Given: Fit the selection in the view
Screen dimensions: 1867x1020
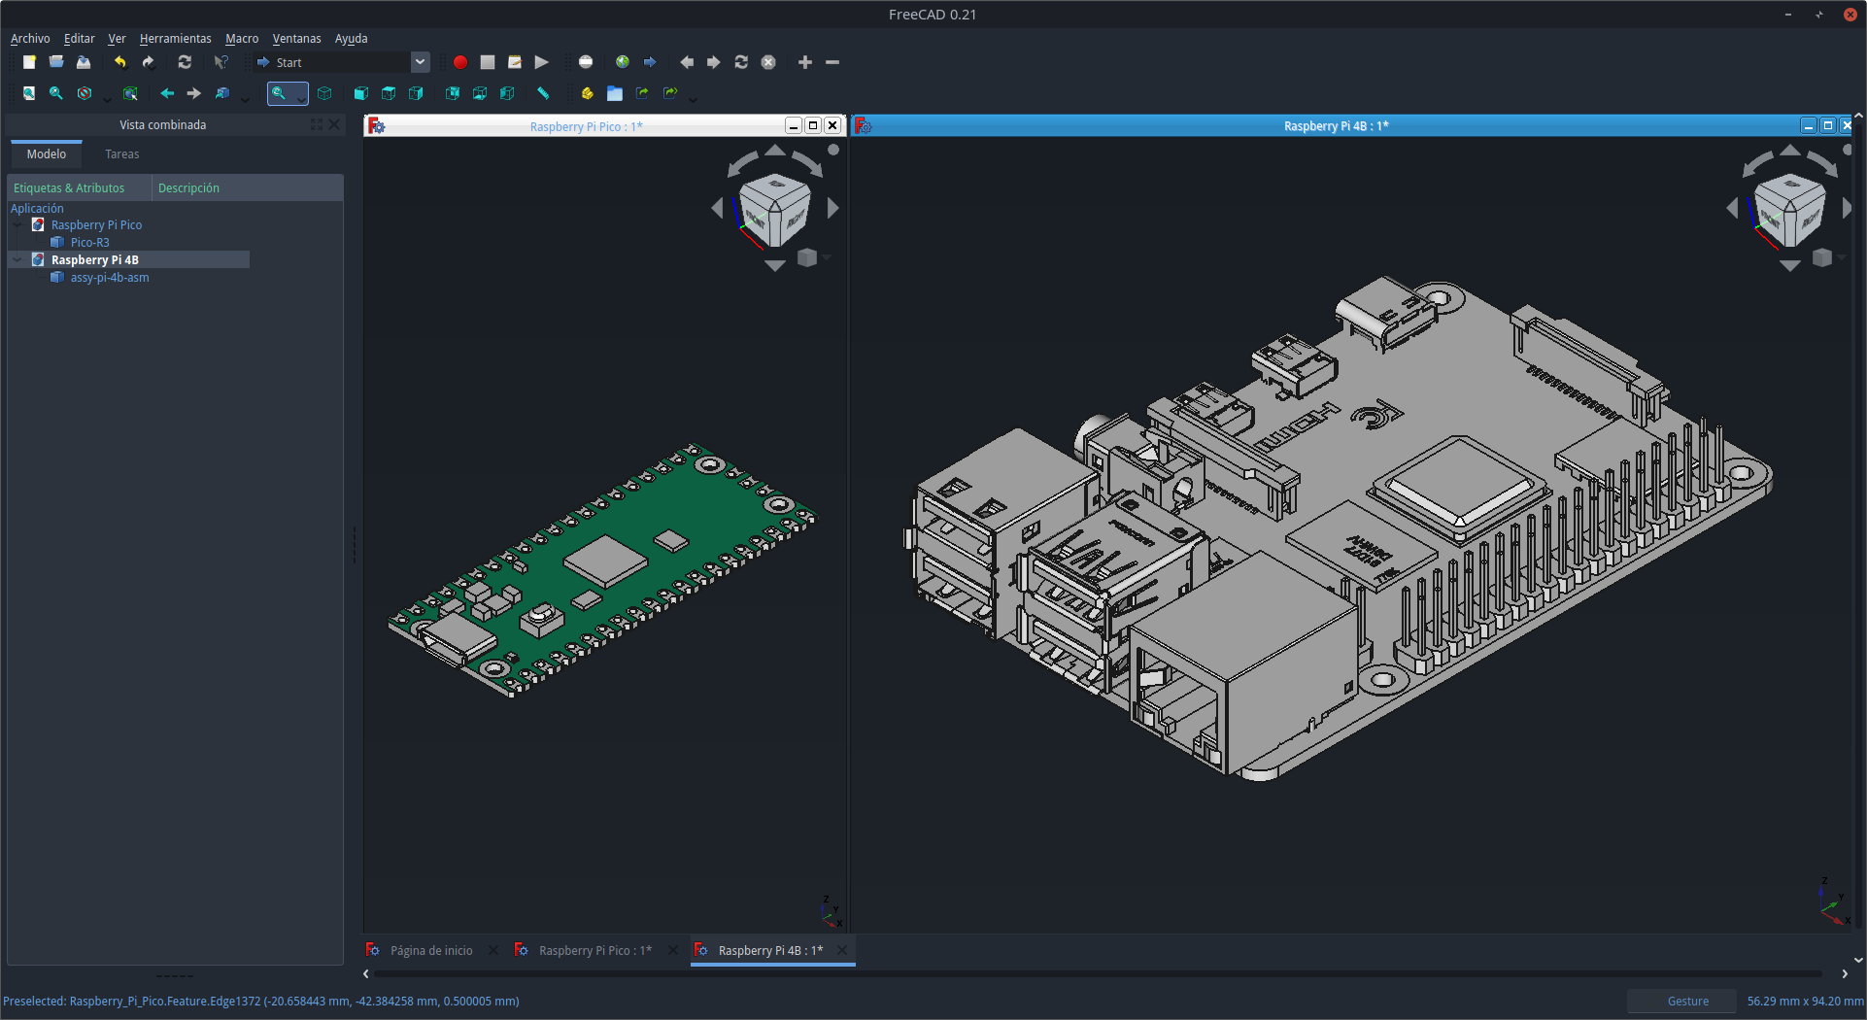Looking at the screenshot, I should tap(56, 93).
